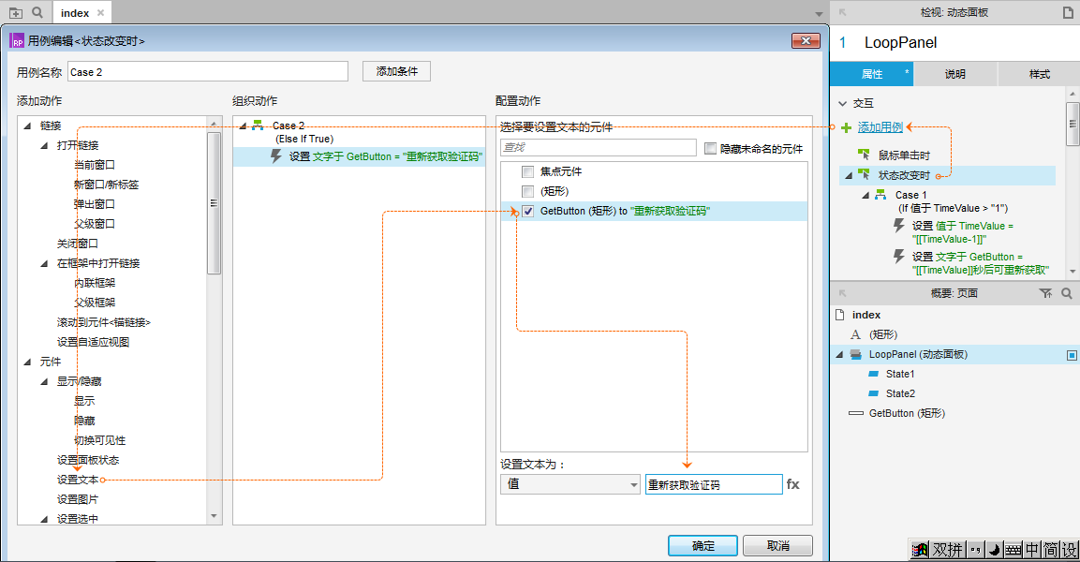Collapse the 打开链接 tree node
The height and width of the screenshot is (562, 1080).
[44, 145]
